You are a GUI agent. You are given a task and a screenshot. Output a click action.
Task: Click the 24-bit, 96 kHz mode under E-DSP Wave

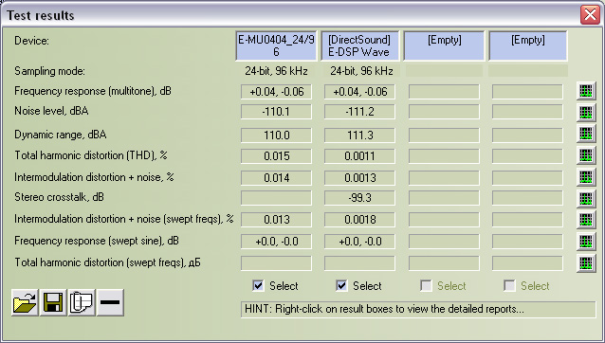point(361,71)
